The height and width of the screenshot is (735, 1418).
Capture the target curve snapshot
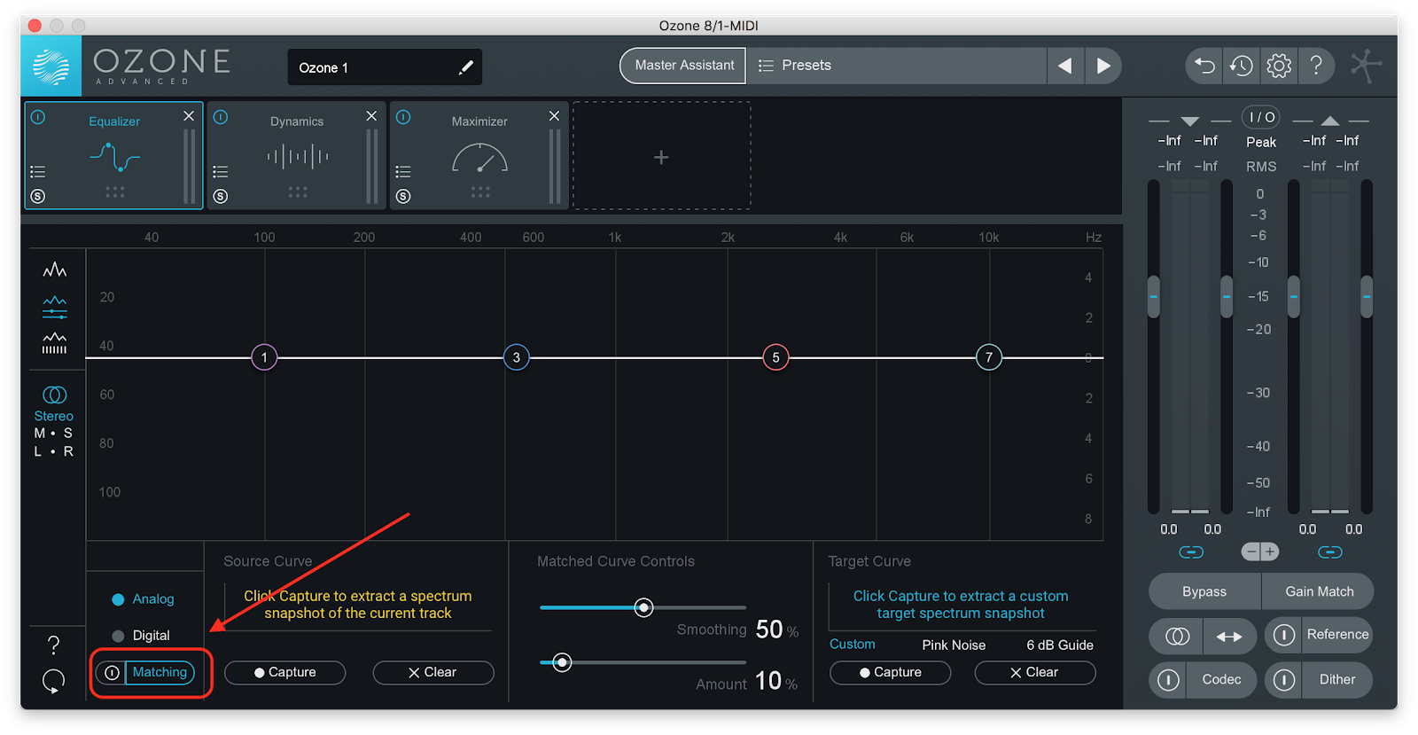pos(890,672)
